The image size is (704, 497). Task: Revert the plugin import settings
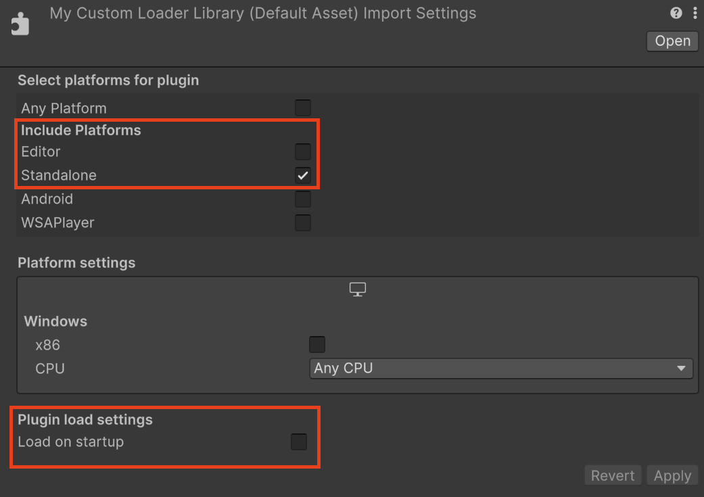[x=612, y=475]
